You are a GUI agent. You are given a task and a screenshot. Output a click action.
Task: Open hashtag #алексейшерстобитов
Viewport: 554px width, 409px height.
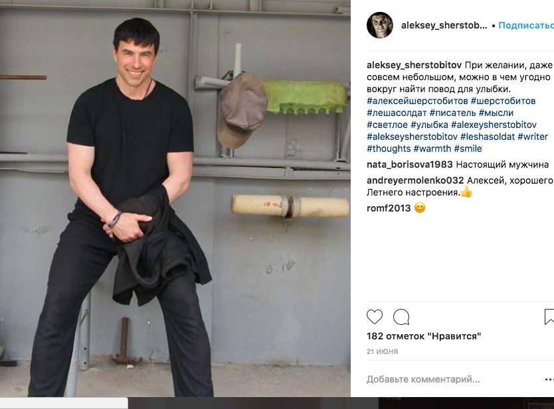click(417, 101)
